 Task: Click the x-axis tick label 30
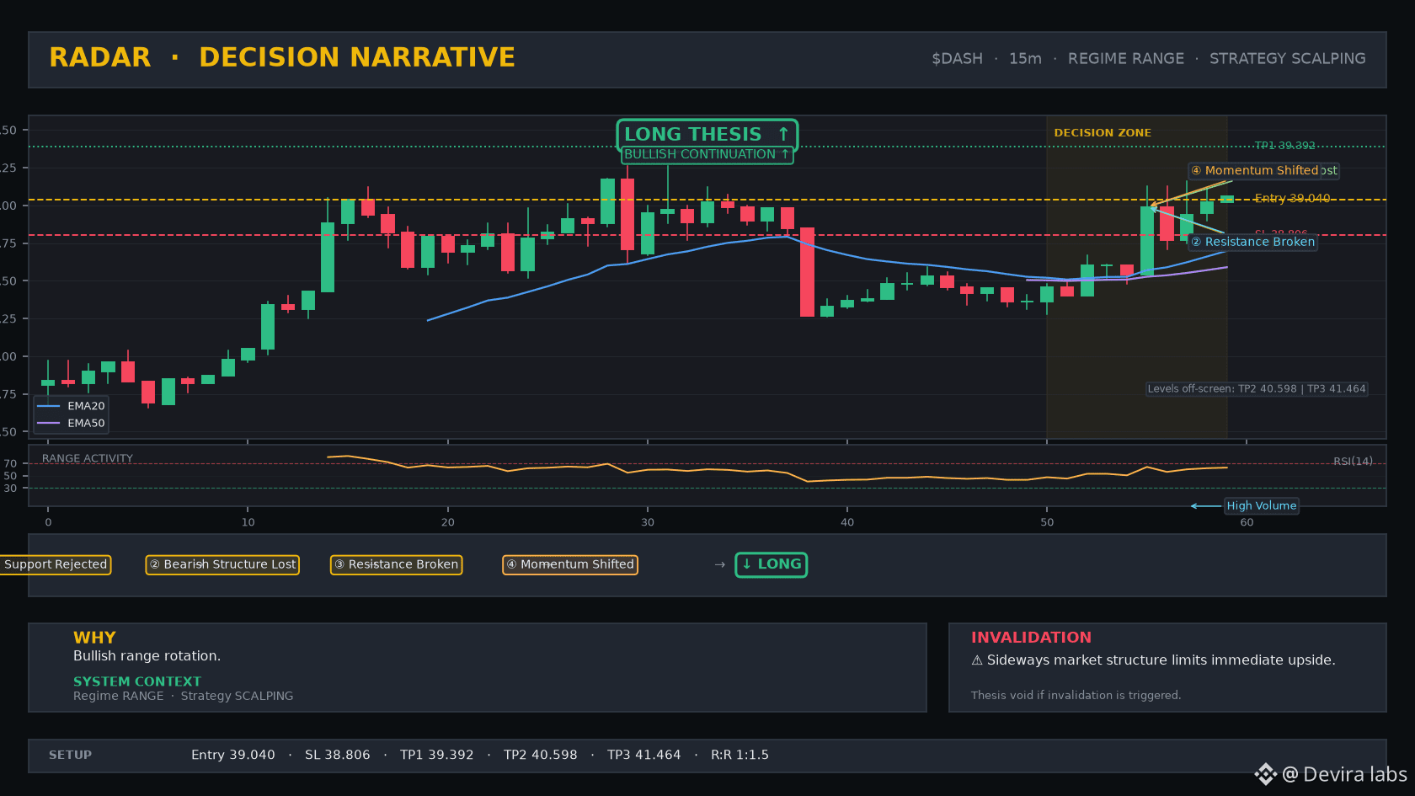pos(648,522)
